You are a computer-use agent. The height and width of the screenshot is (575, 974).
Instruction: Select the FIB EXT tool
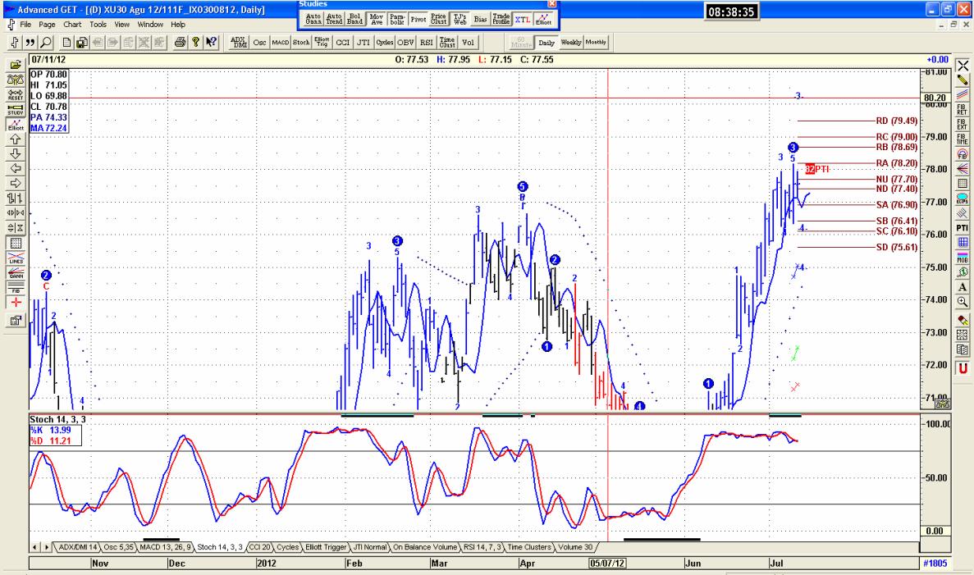(962, 124)
